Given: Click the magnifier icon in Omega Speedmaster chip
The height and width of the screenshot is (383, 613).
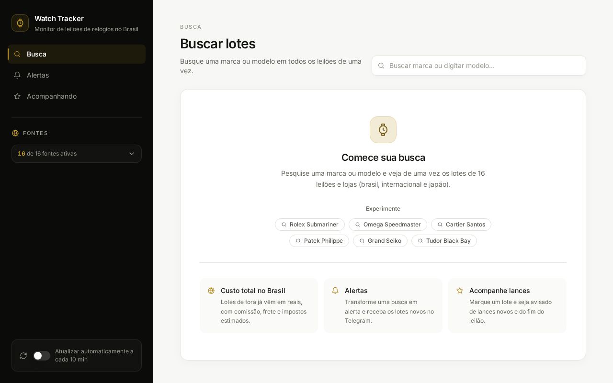Looking at the screenshot, I should [358, 225].
